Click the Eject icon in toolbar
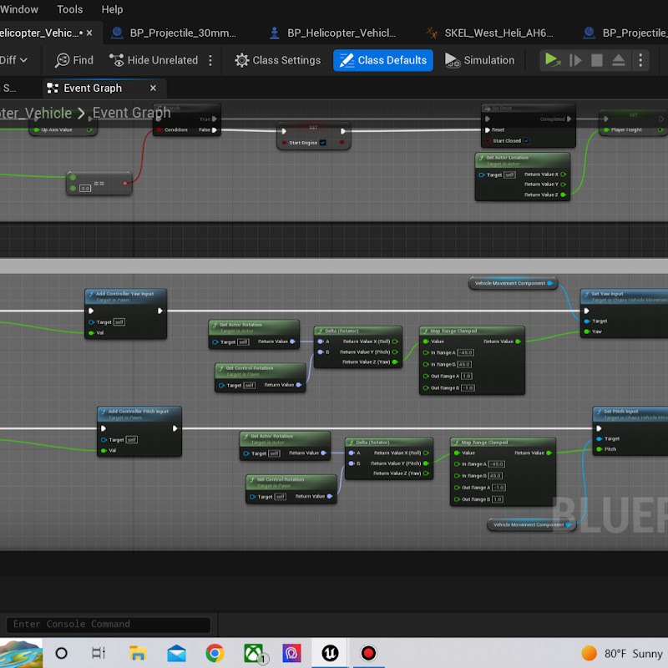Screen dimensions: 668x668 [618, 60]
